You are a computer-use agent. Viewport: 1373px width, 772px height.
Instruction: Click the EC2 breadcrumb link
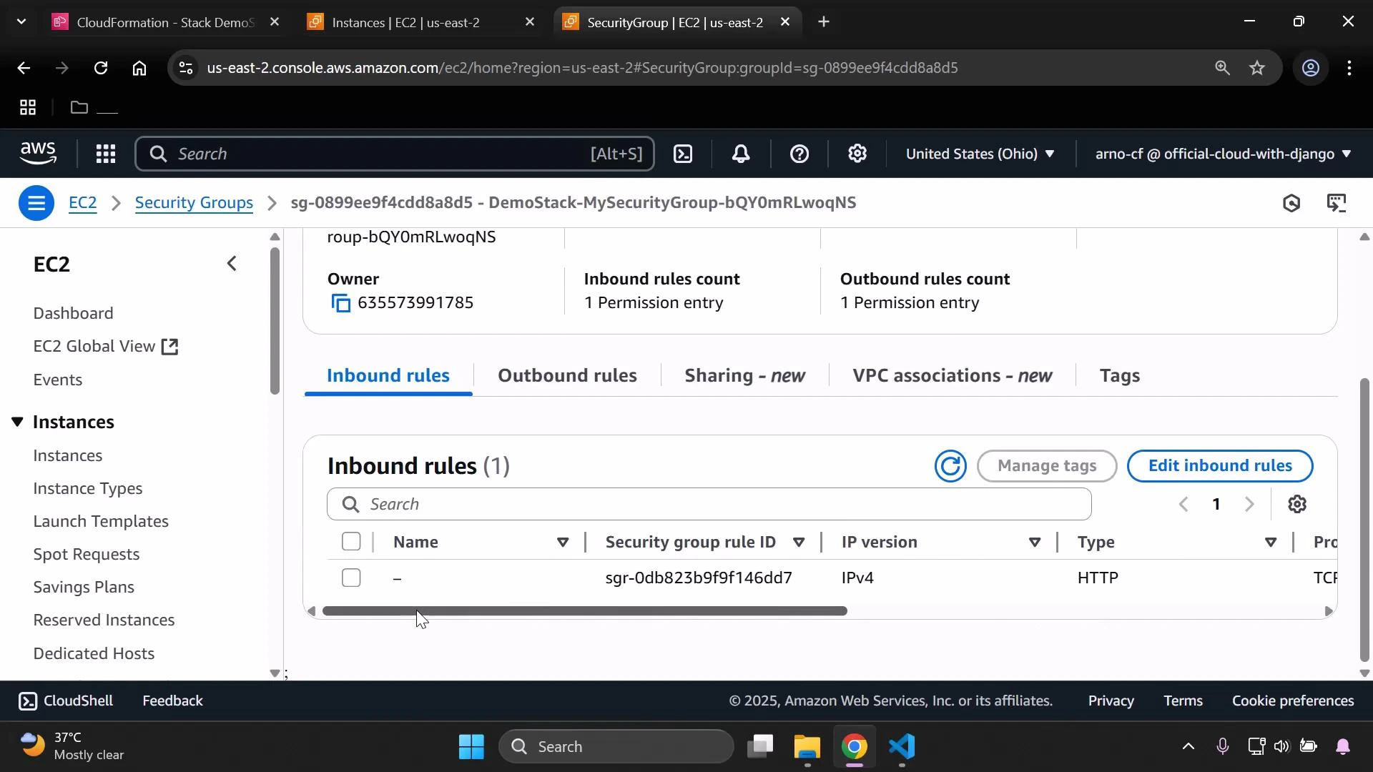[x=82, y=203]
